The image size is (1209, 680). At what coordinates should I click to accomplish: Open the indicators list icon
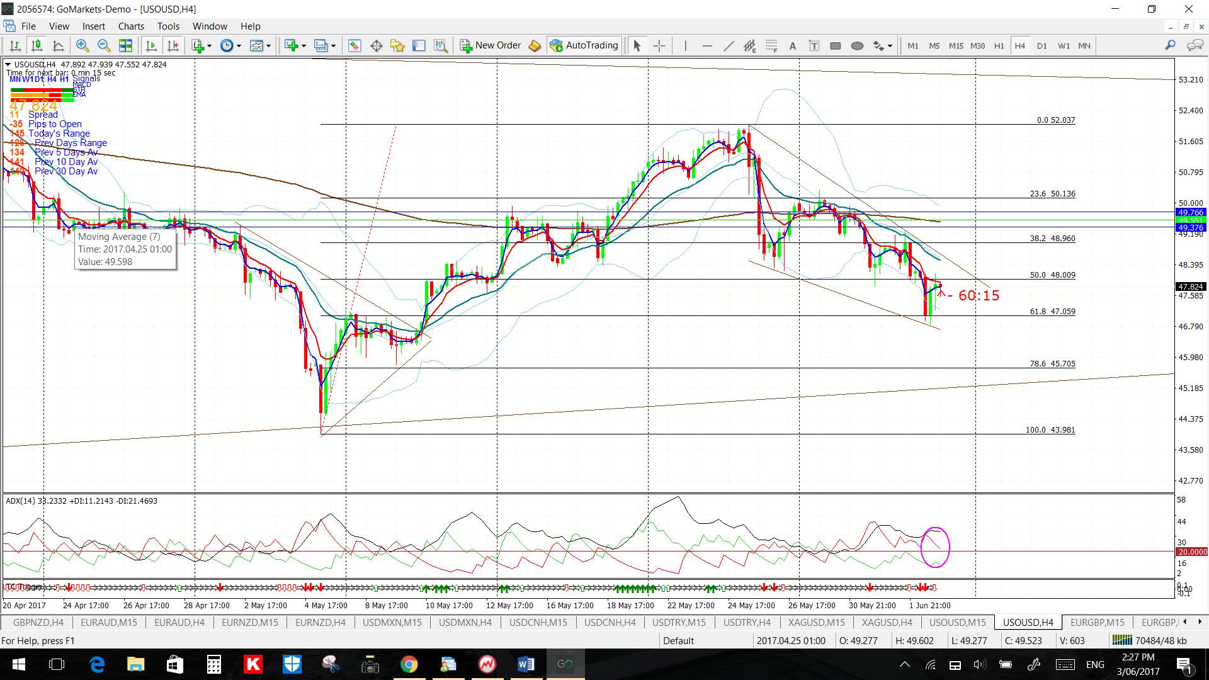198,45
